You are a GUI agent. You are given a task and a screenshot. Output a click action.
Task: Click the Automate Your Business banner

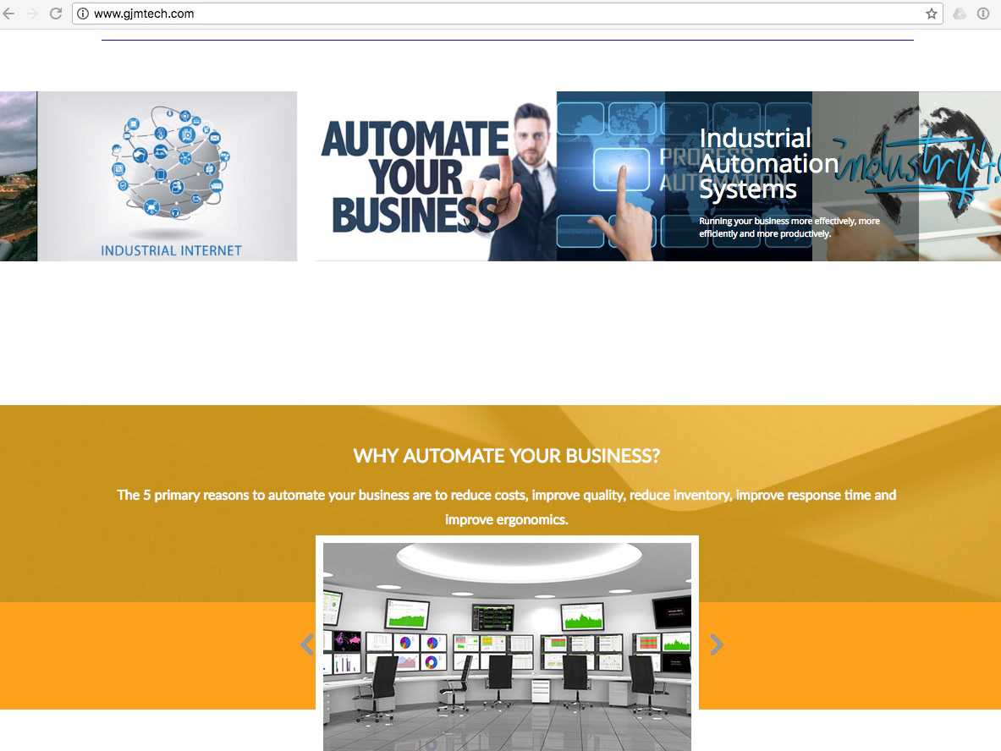point(436,176)
